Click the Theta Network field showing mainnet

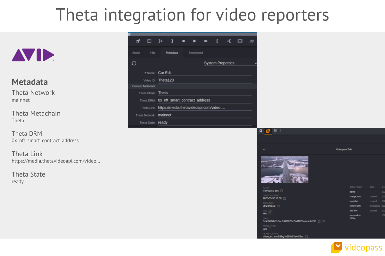tap(205, 115)
